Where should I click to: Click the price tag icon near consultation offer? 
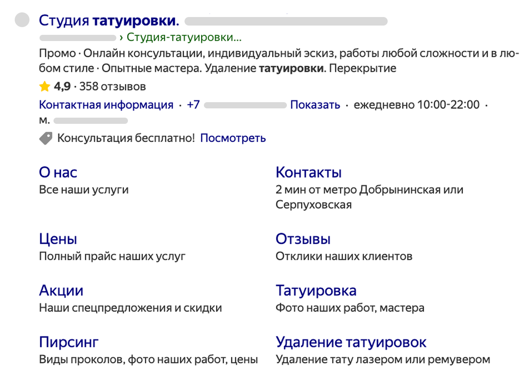click(x=45, y=138)
